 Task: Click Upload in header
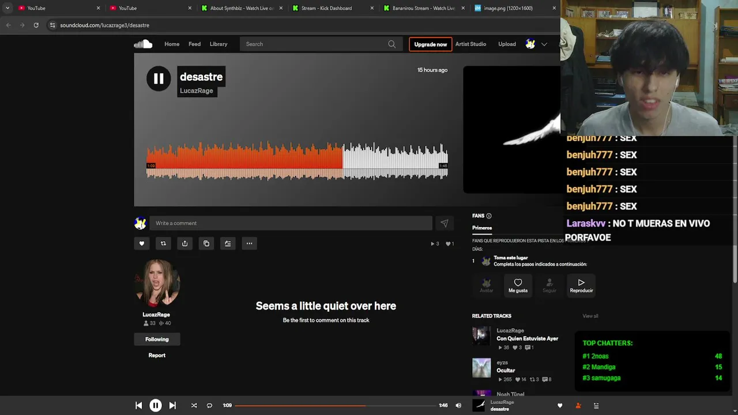click(507, 44)
